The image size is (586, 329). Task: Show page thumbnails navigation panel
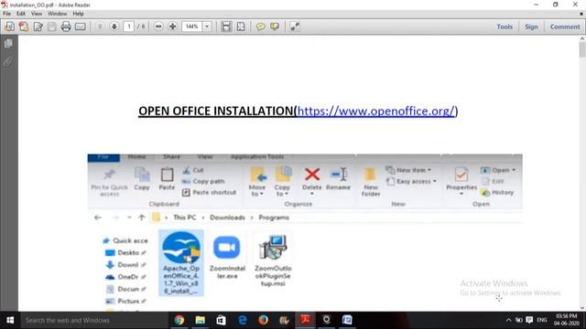point(8,44)
